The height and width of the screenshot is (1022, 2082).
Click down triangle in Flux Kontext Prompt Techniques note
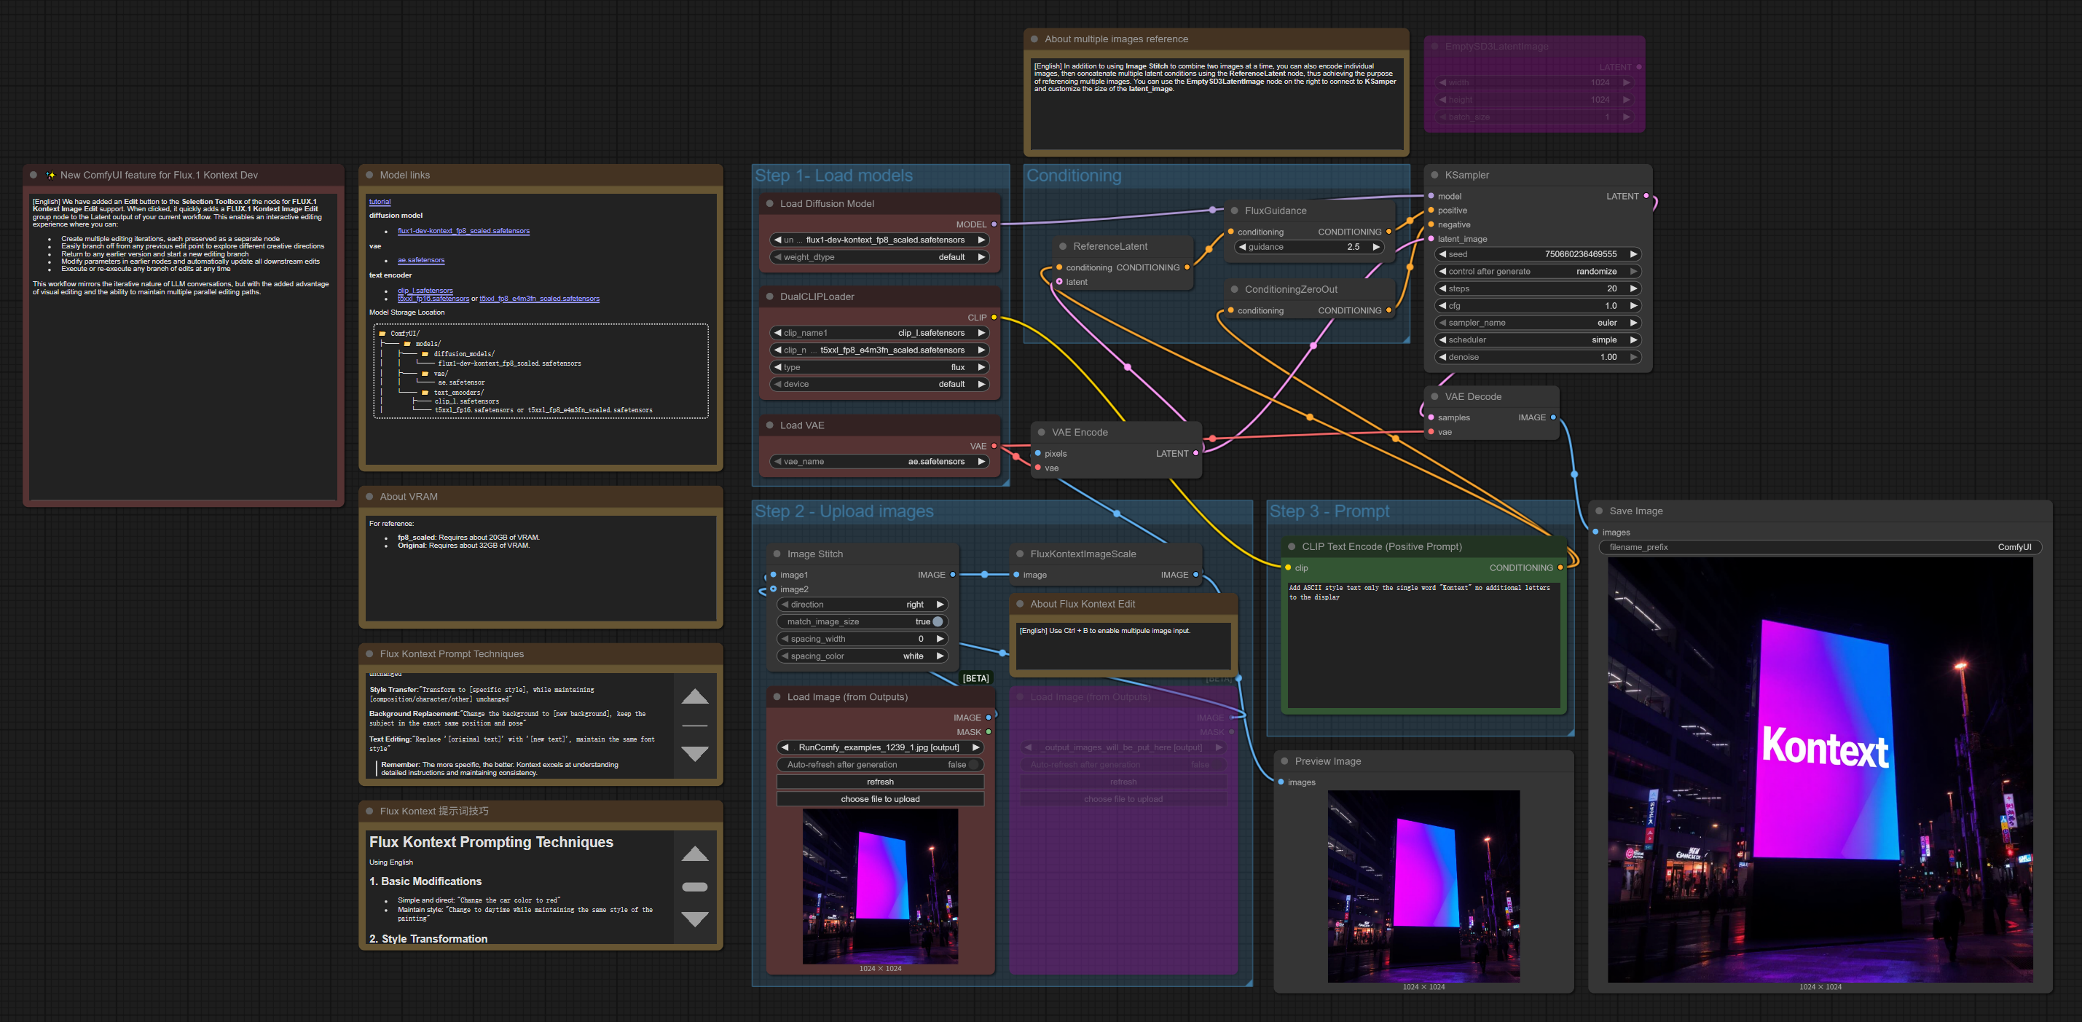pyautogui.click(x=695, y=754)
